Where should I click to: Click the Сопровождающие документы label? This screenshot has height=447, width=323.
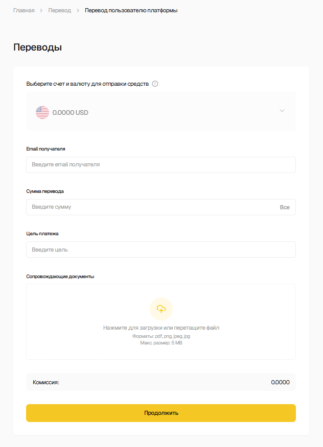click(x=60, y=277)
